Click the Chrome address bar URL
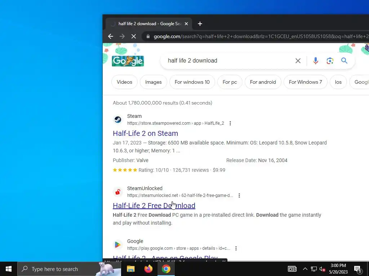369x276 pixels. coord(261,36)
